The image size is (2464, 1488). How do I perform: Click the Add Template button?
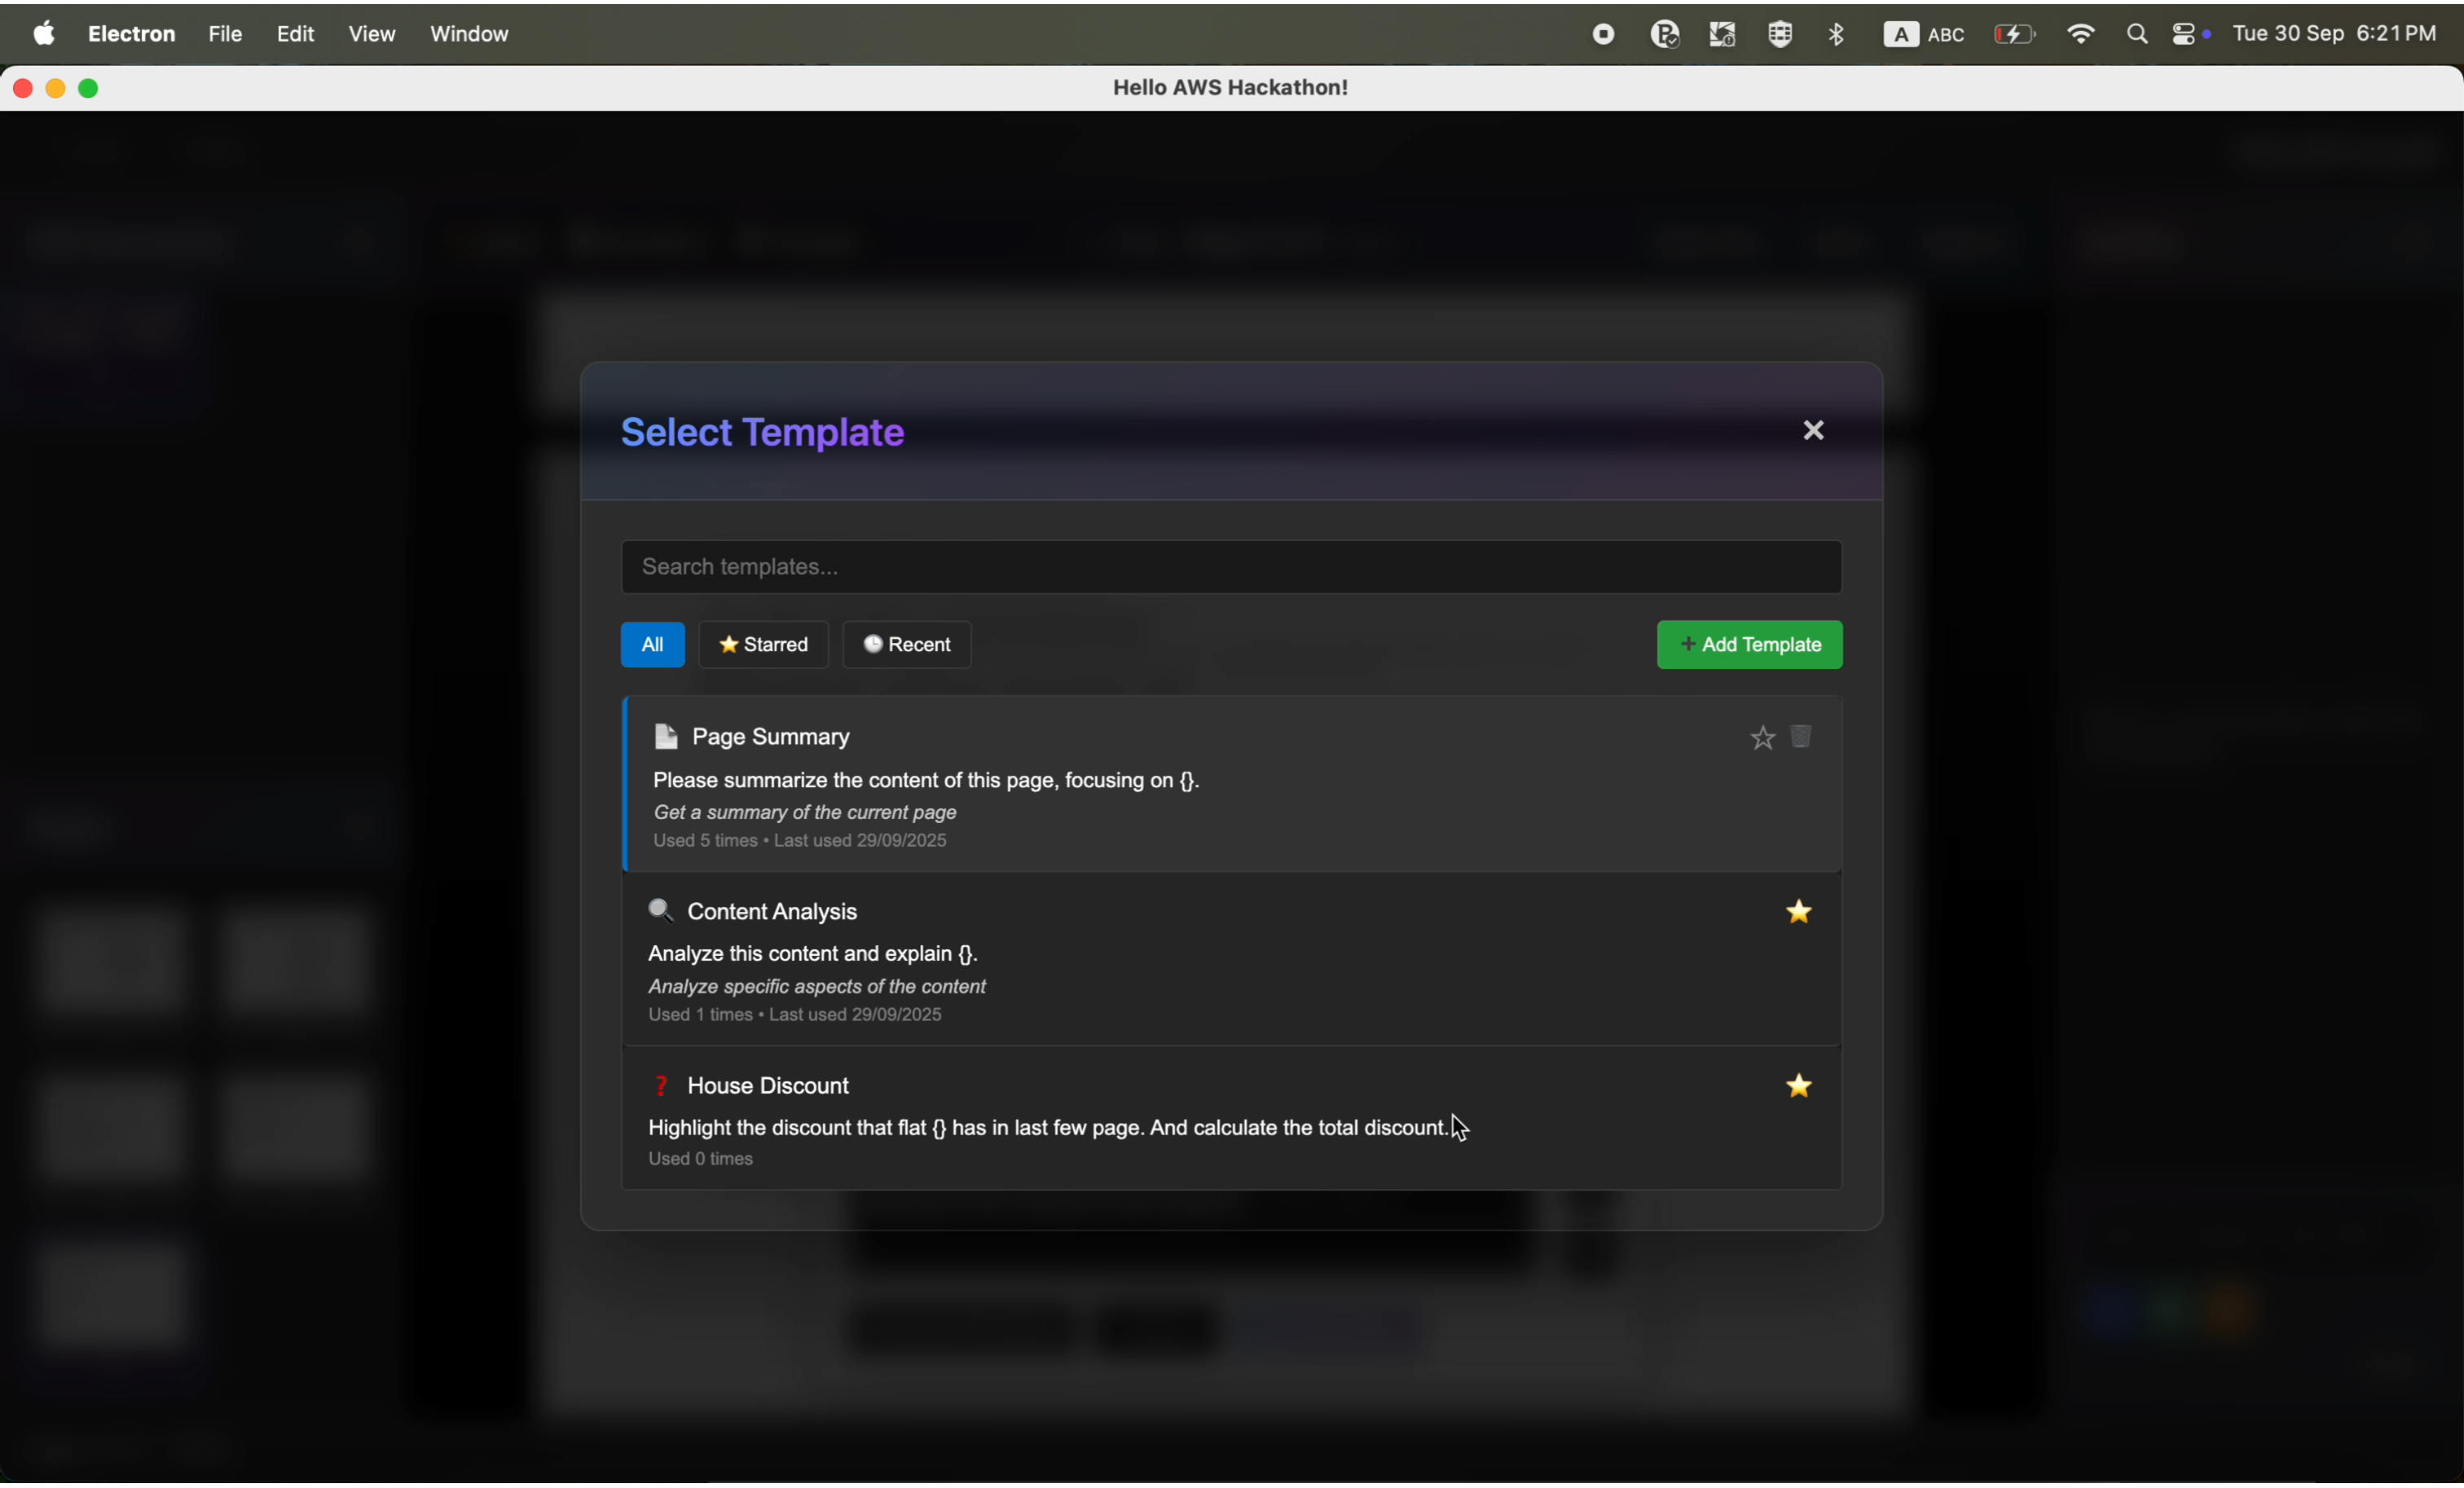point(1749,645)
